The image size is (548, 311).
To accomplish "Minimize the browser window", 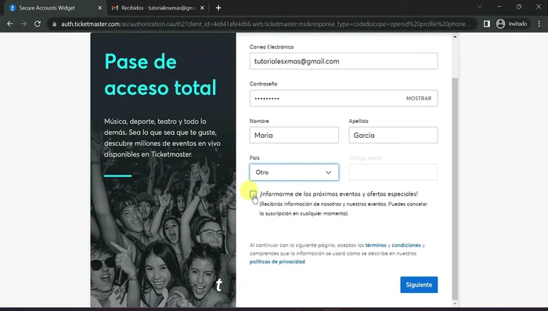I will [499, 6].
